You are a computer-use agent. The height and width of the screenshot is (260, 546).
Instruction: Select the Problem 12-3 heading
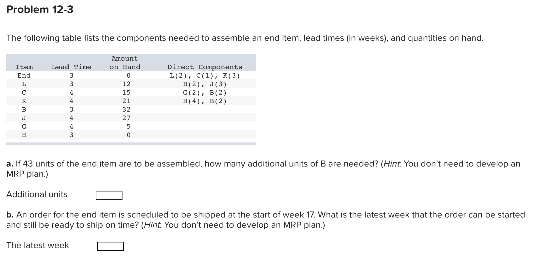point(39,9)
